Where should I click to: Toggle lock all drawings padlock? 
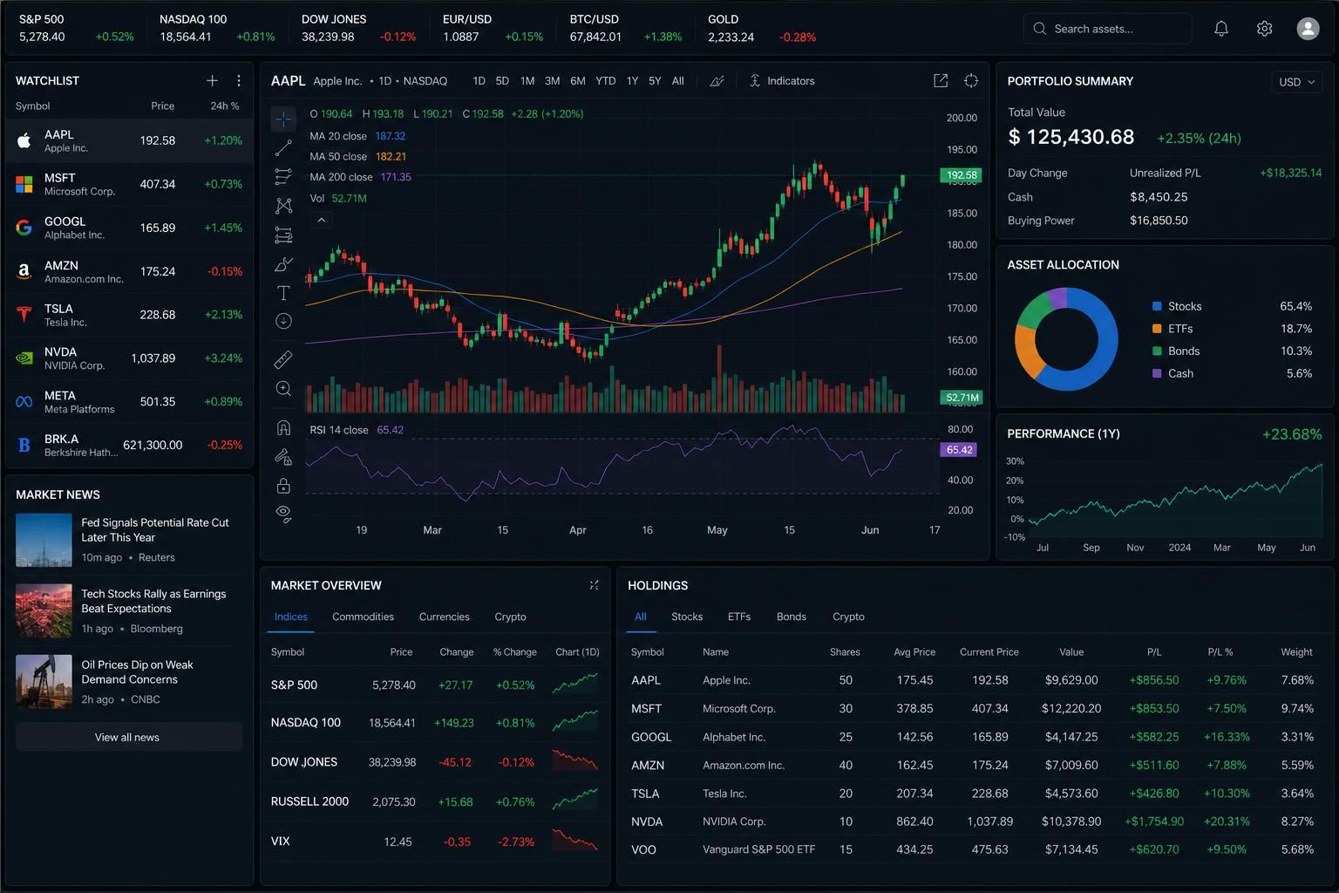pyautogui.click(x=283, y=485)
